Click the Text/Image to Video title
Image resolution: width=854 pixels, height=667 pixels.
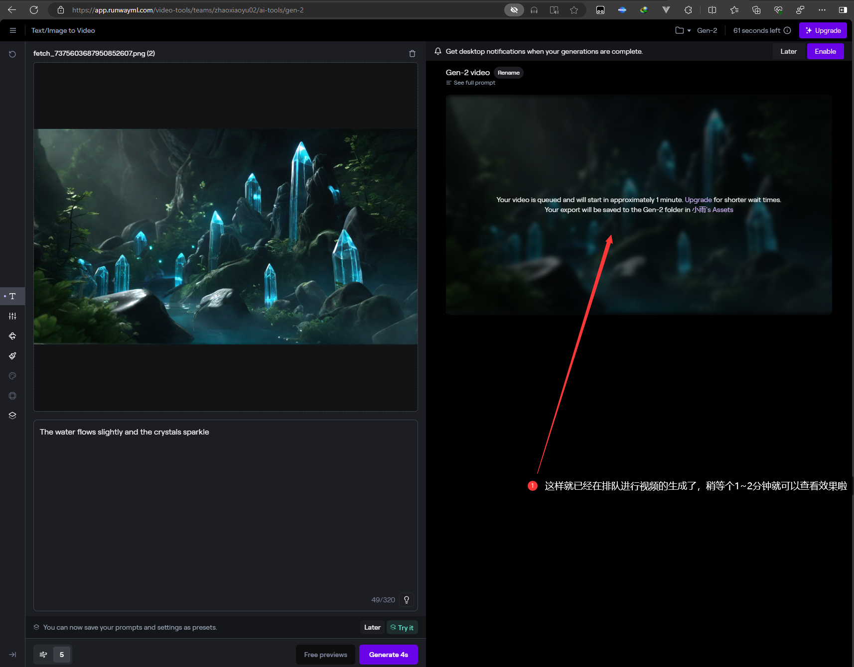(x=63, y=30)
